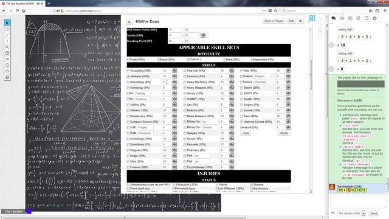389x219 pixels.
Task: Roll the Persuade skill dice icon
Action: [232, 144]
